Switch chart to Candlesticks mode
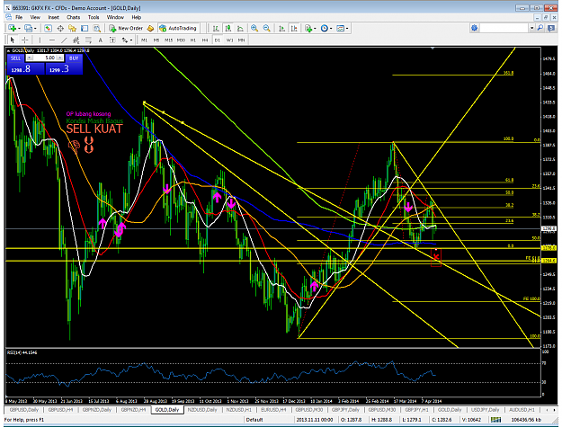The width and height of the screenshot is (562, 427). [228, 28]
